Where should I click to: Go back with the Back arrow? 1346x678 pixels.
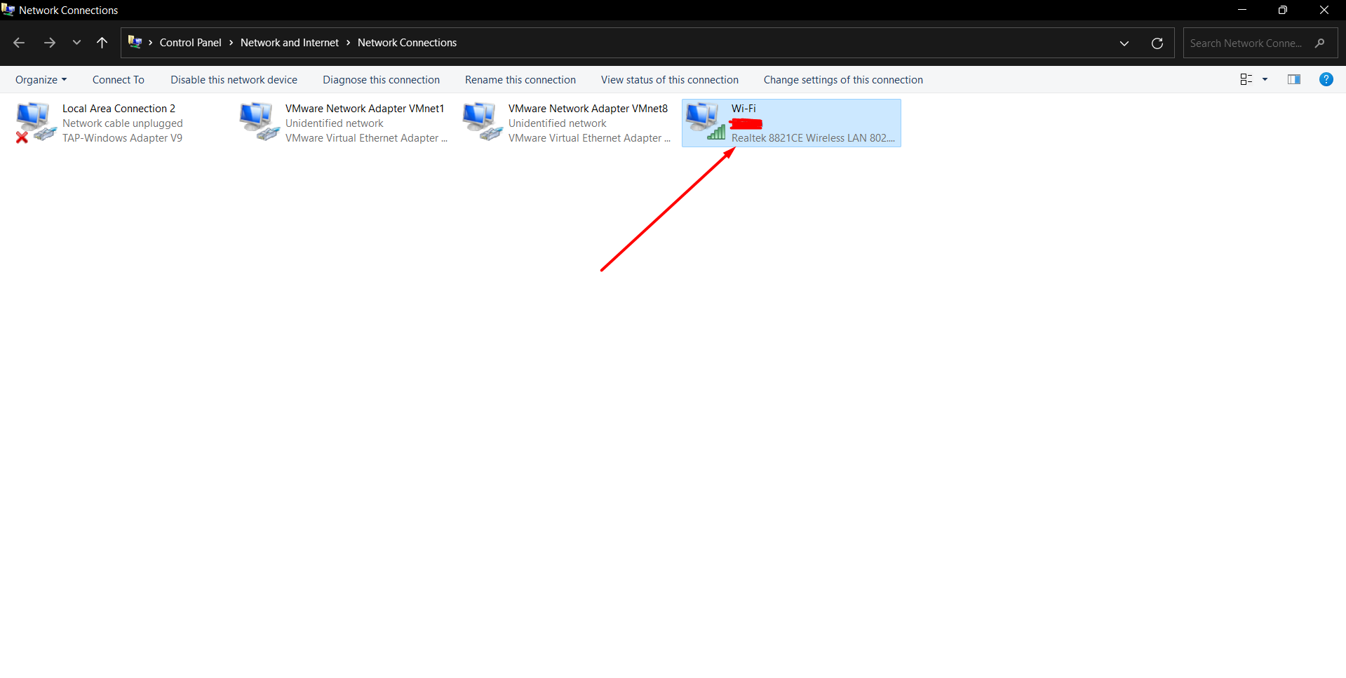click(x=19, y=43)
